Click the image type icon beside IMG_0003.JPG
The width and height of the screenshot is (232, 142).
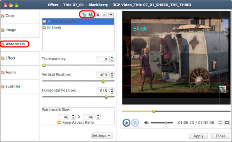click(x=49, y=21)
